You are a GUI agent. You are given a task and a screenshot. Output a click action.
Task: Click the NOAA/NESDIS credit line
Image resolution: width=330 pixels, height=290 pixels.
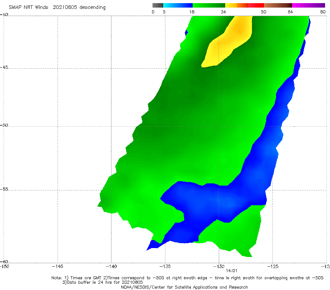(184, 287)
